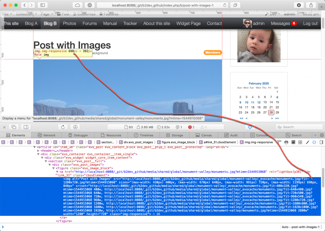Click the iCloud tabs icon
This screenshot has width=325, height=231.
point(77,5)
